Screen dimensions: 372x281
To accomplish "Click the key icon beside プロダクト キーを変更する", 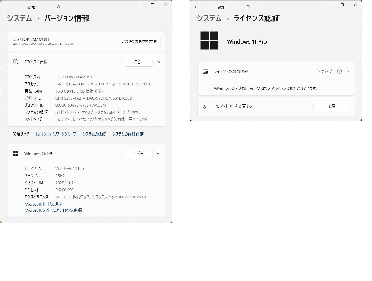I will pos(206,106).
